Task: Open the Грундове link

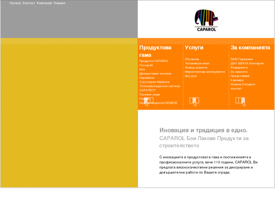Action: click(146, 65)
